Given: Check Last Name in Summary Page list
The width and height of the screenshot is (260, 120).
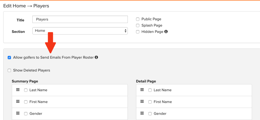Looking at the screenshot, I should pyautogui.click(x=26, y=90).
